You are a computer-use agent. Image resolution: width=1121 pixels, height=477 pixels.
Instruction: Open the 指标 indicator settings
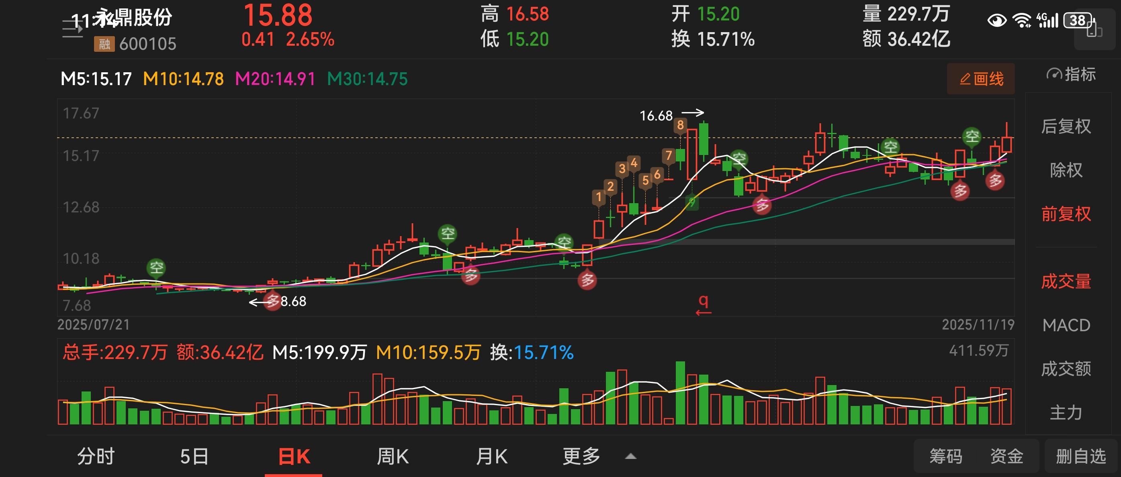coord(1071,75)
